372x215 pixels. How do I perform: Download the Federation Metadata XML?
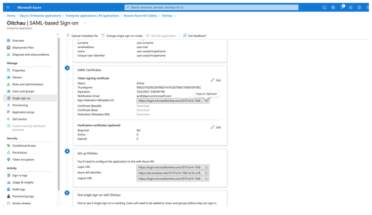pyautogui.click(x=143, y=114)
